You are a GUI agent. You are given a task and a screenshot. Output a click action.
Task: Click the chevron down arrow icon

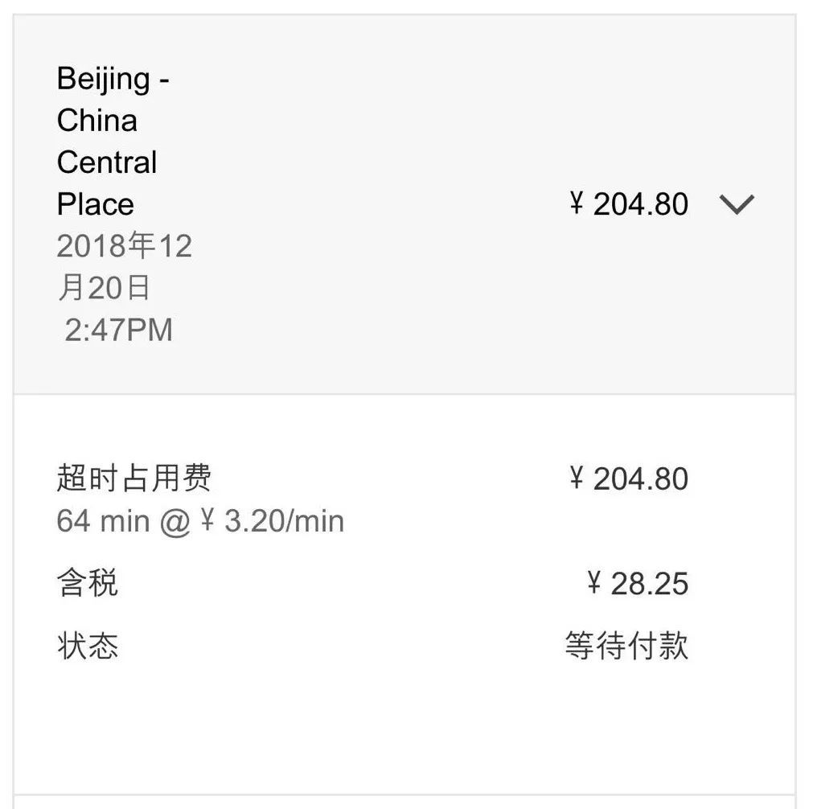[737, 204]
